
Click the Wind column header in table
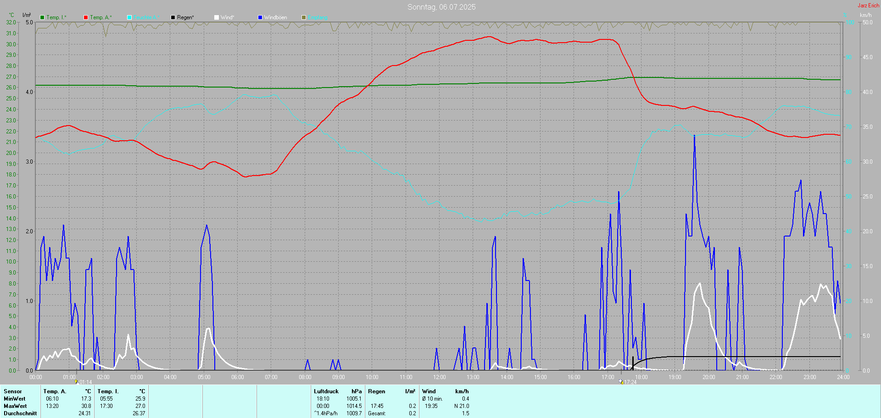click(x=429, y=391)
